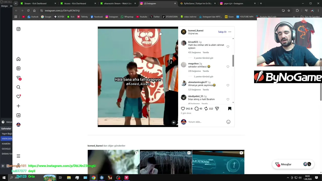Open the Exxen bookmark
This screenshot has height=181, width=322.
tap(229, 17)
